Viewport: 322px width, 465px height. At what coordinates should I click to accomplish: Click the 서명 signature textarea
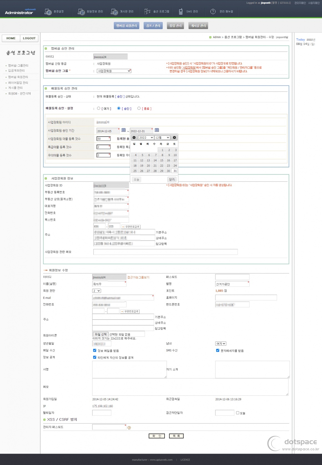tap(130, 370)
